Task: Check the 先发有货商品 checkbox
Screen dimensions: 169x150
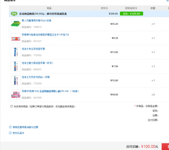Action: point(12,106)
